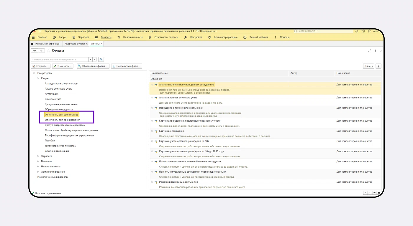The height and width of the screenshot is (226, 413).
Task: Open the Еще dropdown menu
Action: click(x=368, y=66)
